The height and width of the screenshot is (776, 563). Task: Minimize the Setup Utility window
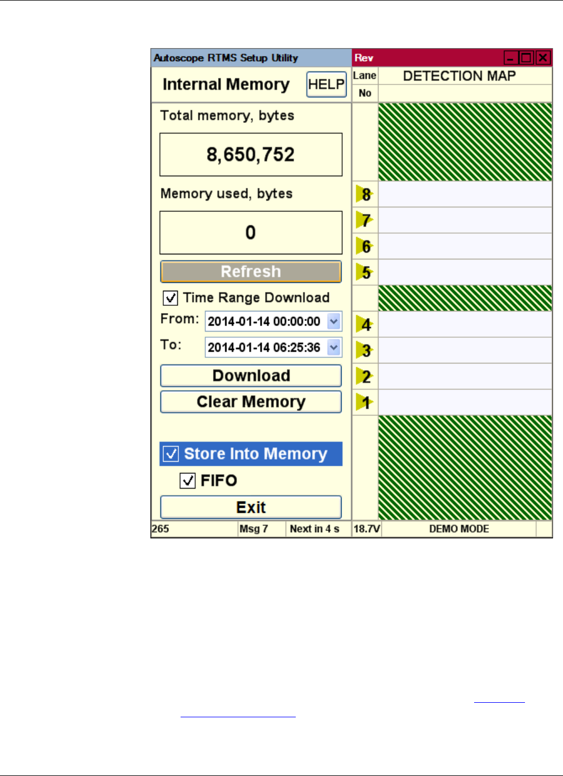click(510, 58)
